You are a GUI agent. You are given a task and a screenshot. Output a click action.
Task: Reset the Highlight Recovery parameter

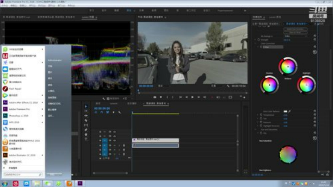315,126
